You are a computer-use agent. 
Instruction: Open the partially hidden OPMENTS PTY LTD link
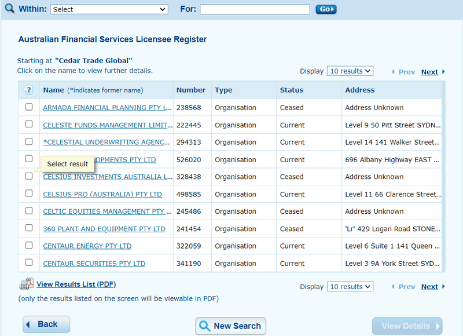(x=125, y=159)
